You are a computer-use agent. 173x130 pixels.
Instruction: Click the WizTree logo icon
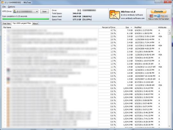tap(114, 15)
